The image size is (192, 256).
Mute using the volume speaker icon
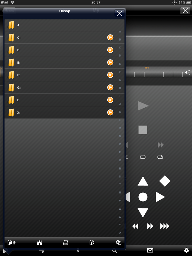pyautogui.click(x=187, y=72)
